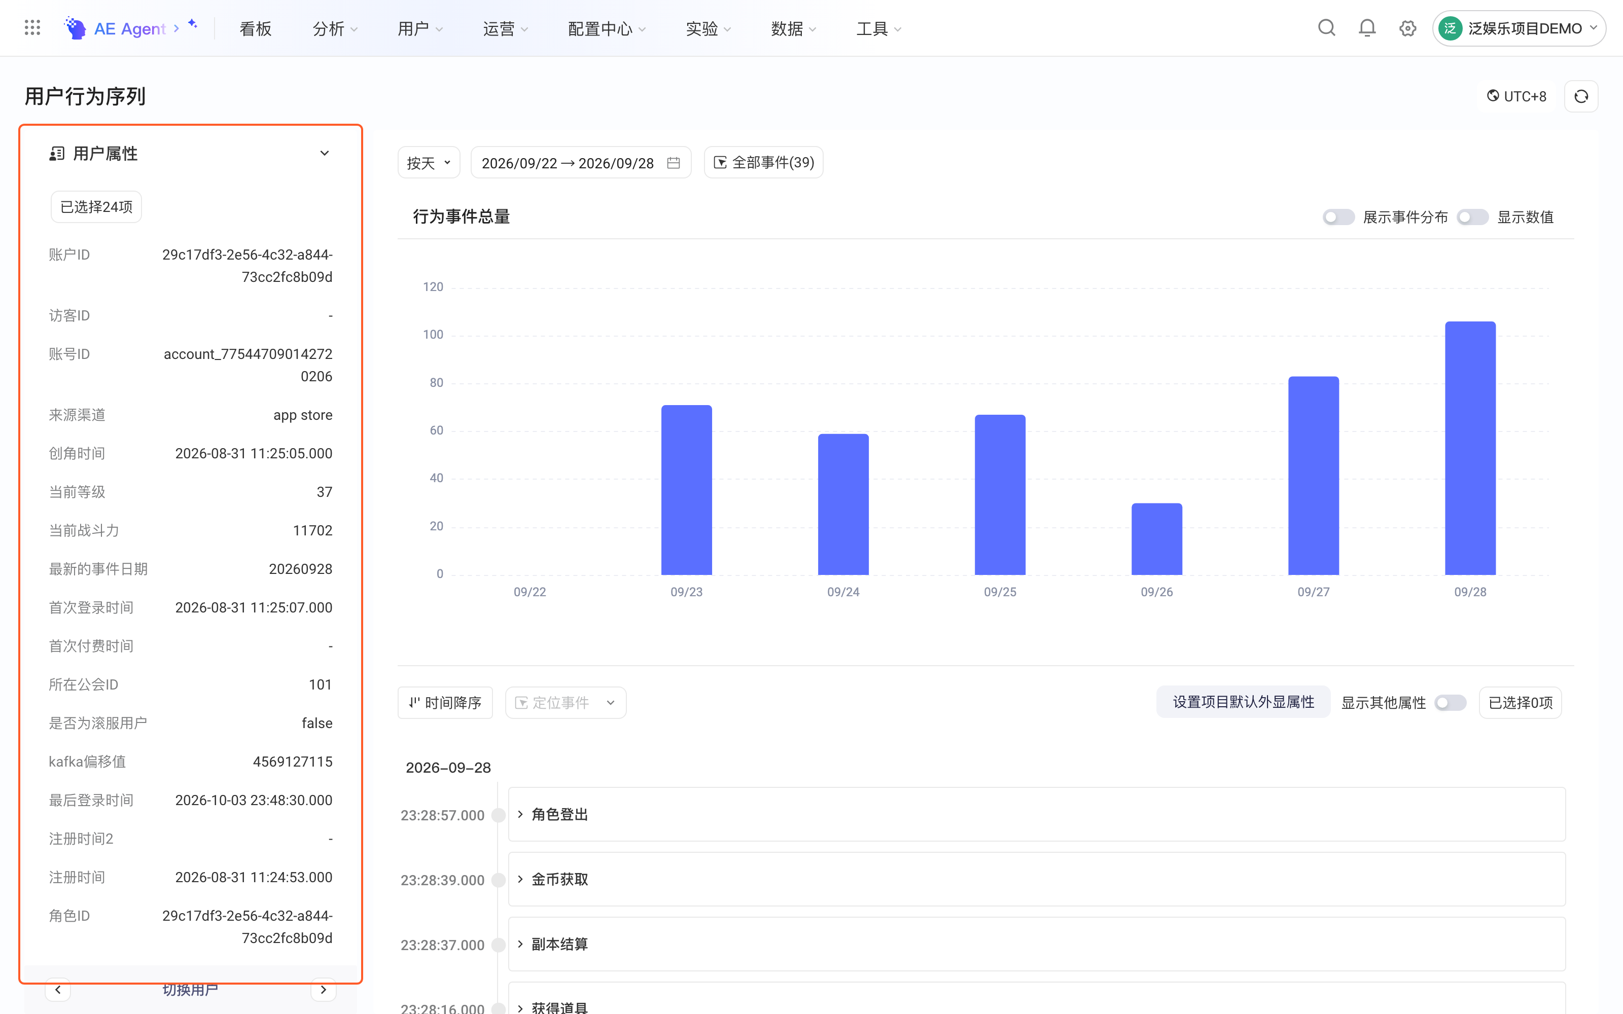Click the 已选择24项 button
This screenshot has width=1623, height=1014.
(x=96, y=206)
